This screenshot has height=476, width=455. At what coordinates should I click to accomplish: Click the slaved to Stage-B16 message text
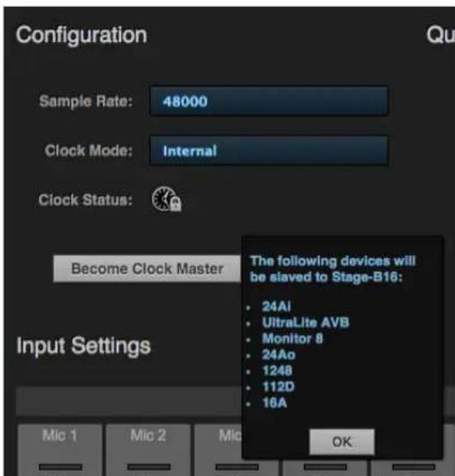pyautogui.click(x=332, y=269)
